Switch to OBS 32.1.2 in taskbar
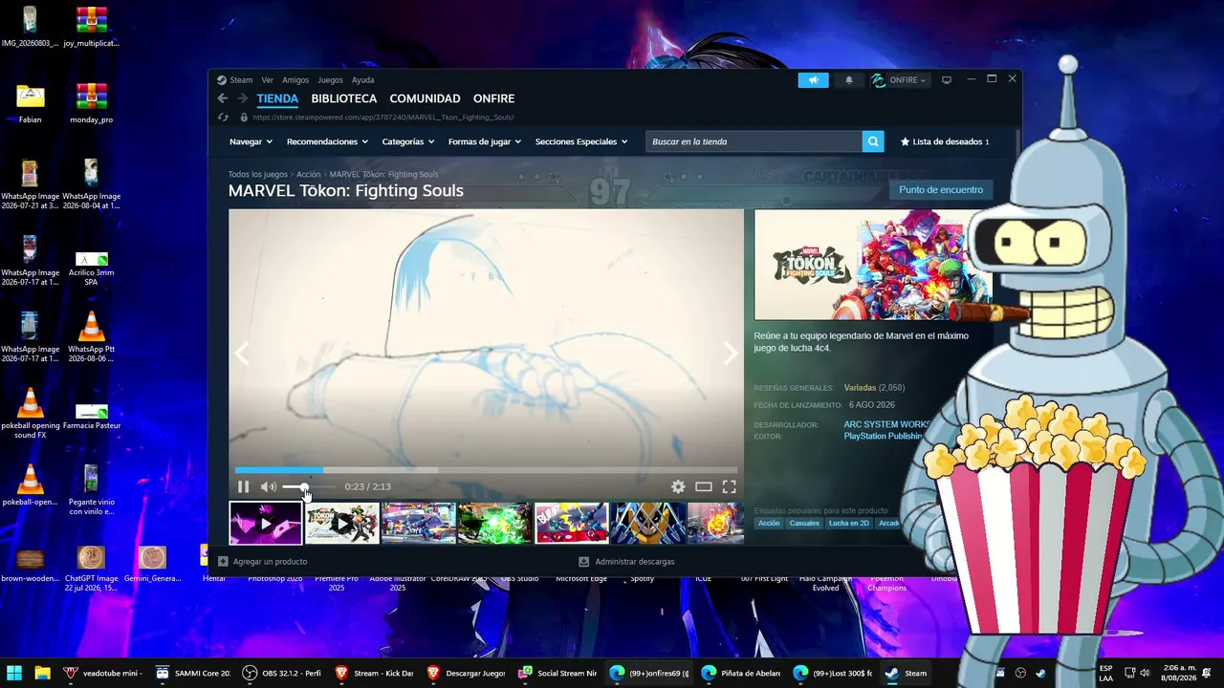The image size is (1224, 688). pos(281,673)
